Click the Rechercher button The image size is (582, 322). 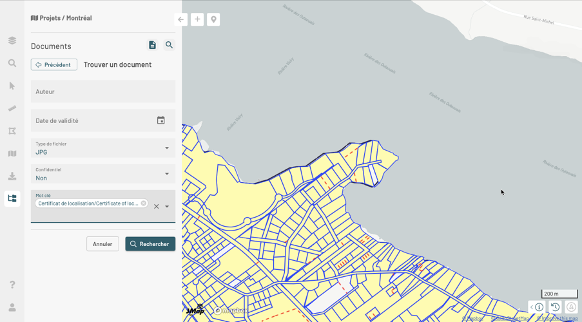(150, 244)
